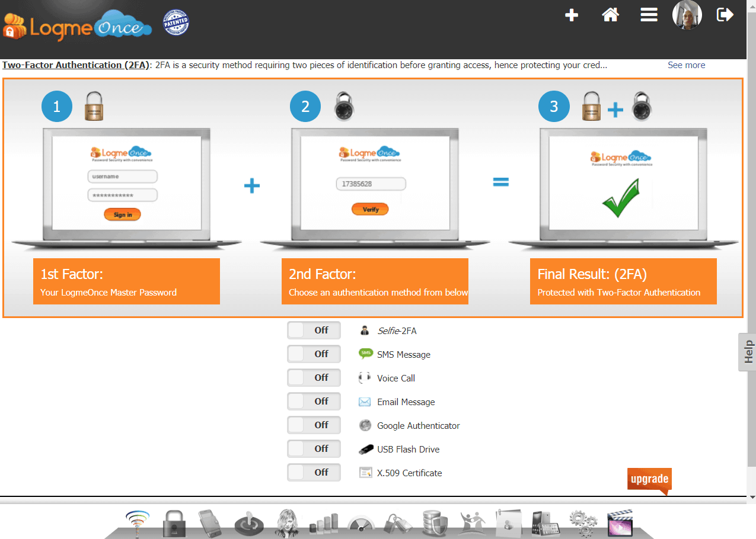Click the Voice Call headset icon

365,378
